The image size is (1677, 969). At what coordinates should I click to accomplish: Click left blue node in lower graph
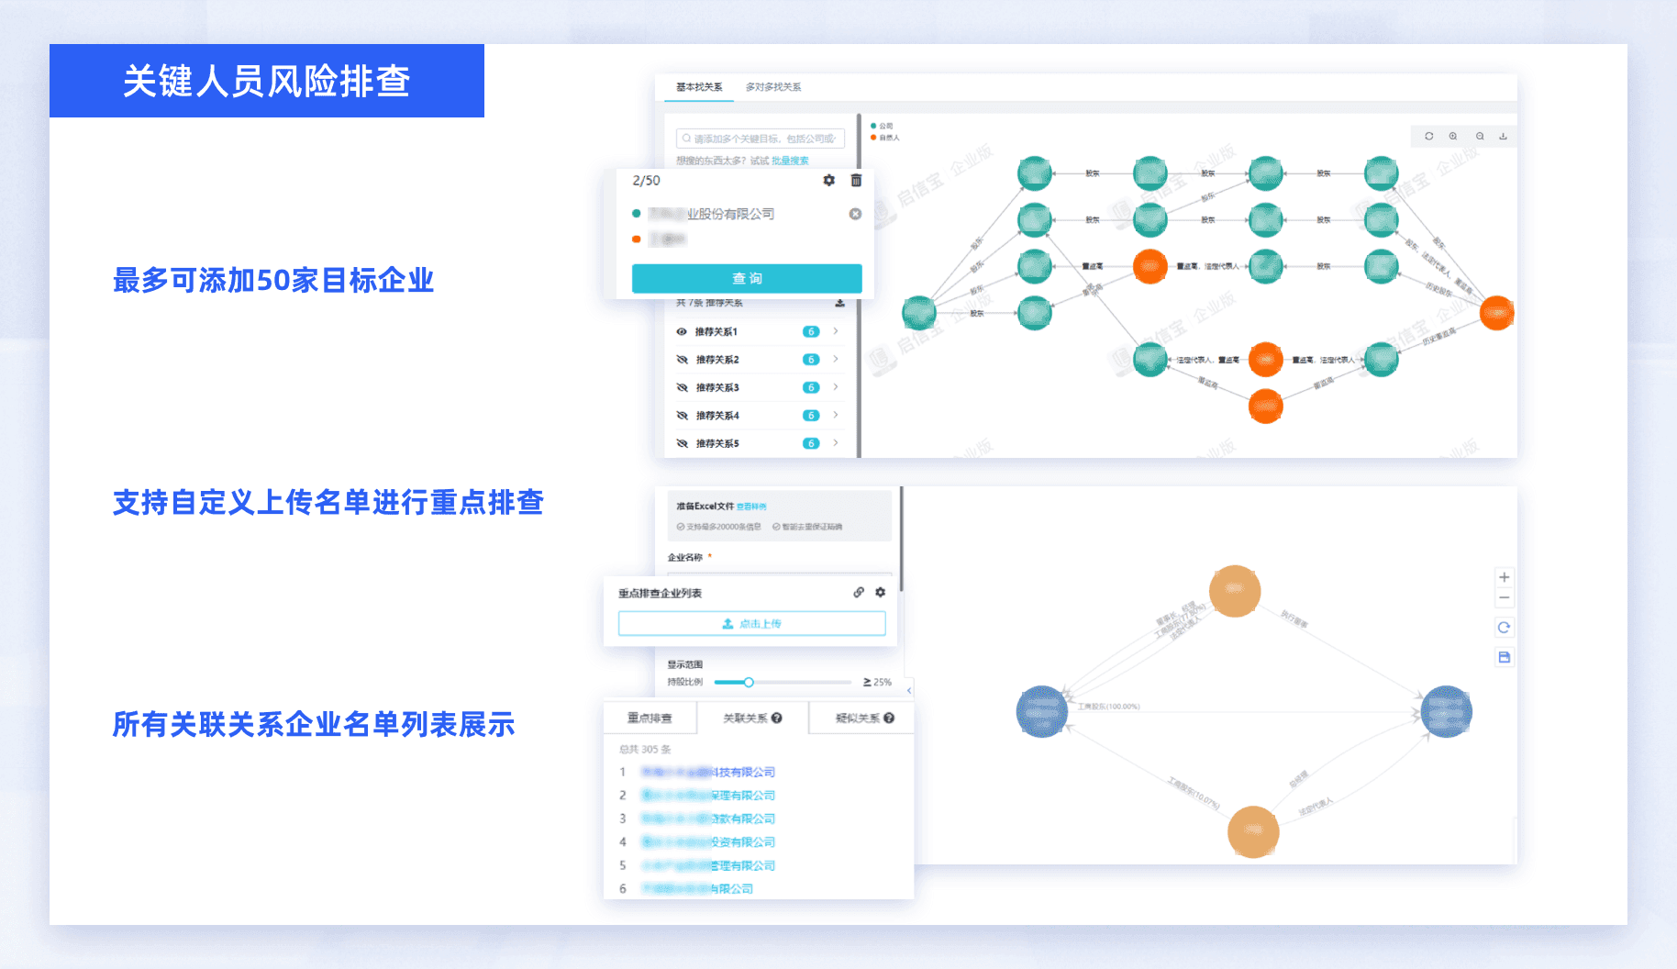tap(1042, 711)
